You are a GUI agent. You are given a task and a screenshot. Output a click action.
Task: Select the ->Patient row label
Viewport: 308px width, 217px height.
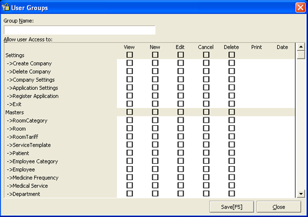tap(18, 153)
